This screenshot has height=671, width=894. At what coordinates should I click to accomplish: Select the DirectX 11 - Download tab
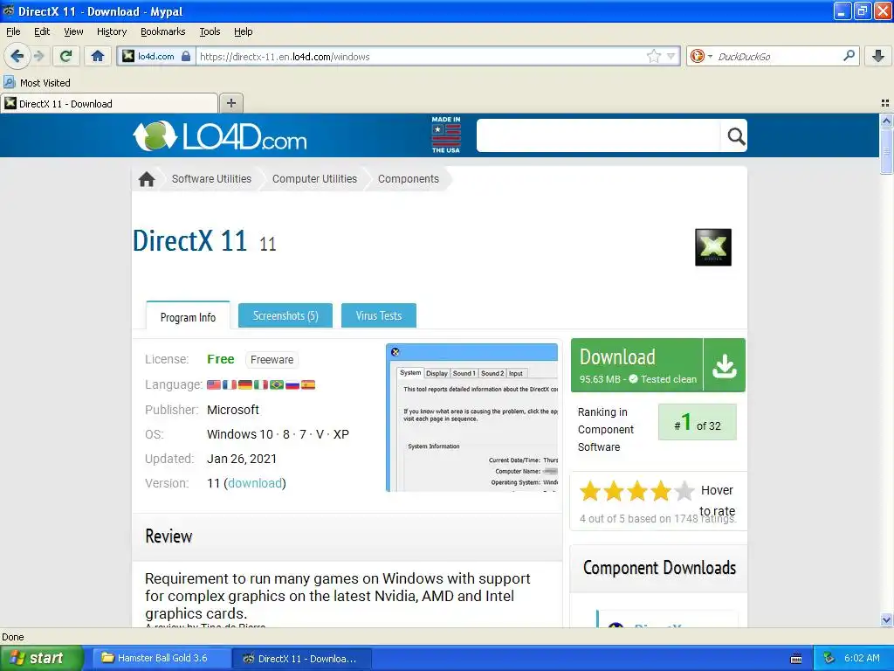(109, 104)
